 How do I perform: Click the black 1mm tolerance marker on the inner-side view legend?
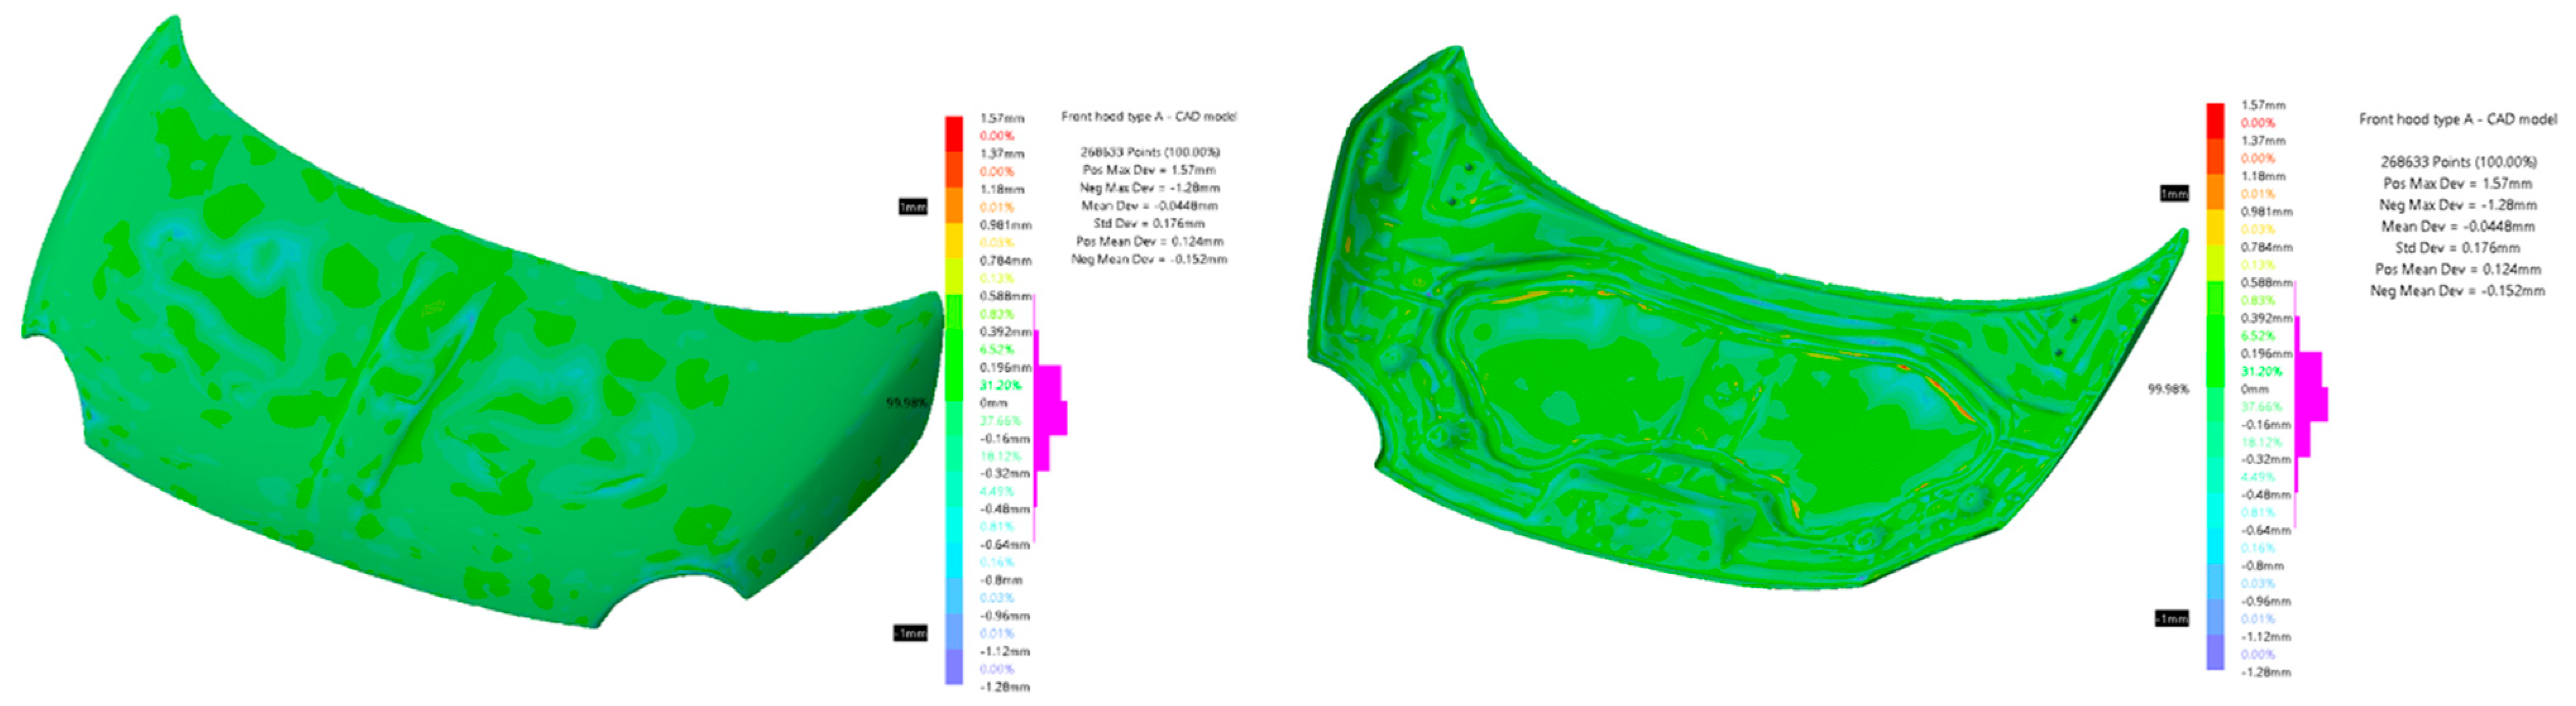pyautogui.click(x=2174, y=193)
